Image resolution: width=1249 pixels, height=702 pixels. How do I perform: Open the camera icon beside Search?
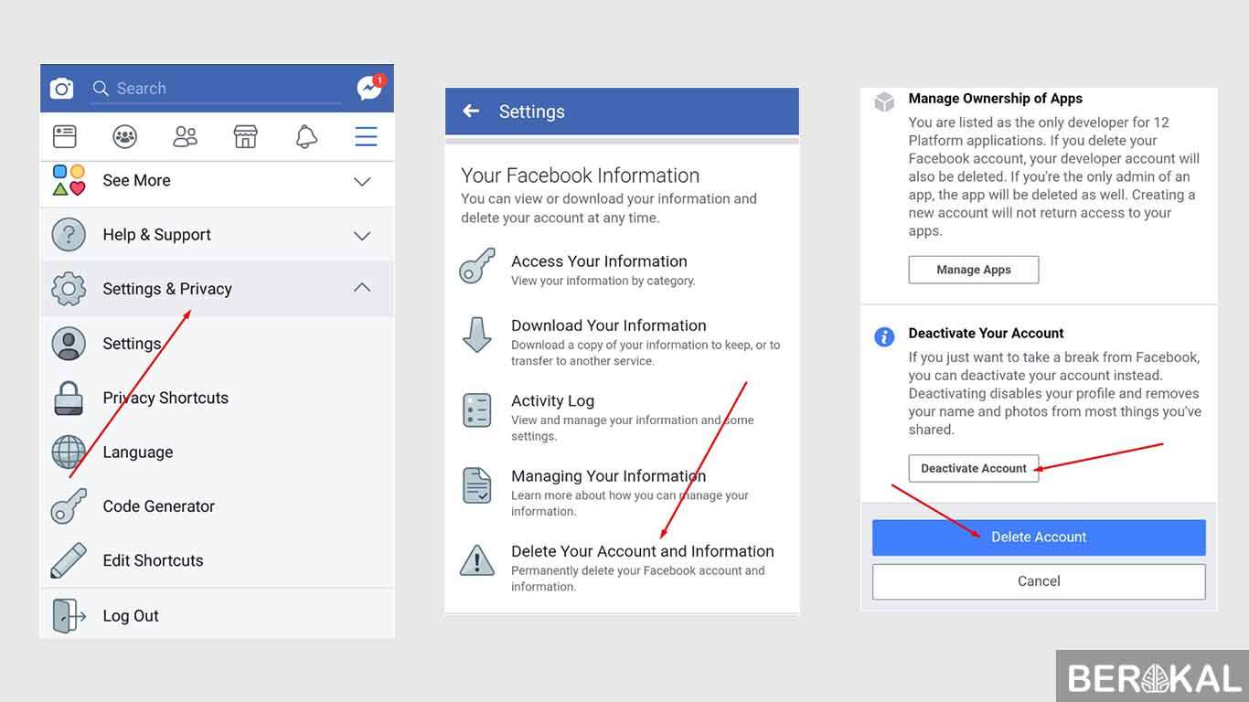pos(61,89)
